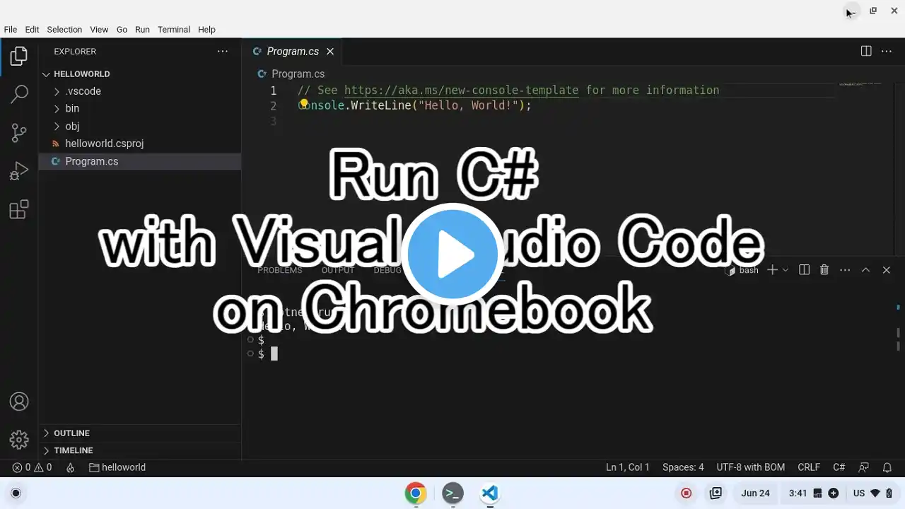Viewport: 905px width, 509px height.
Task: Open the errors and warnings count
Action: pos(32,467)
